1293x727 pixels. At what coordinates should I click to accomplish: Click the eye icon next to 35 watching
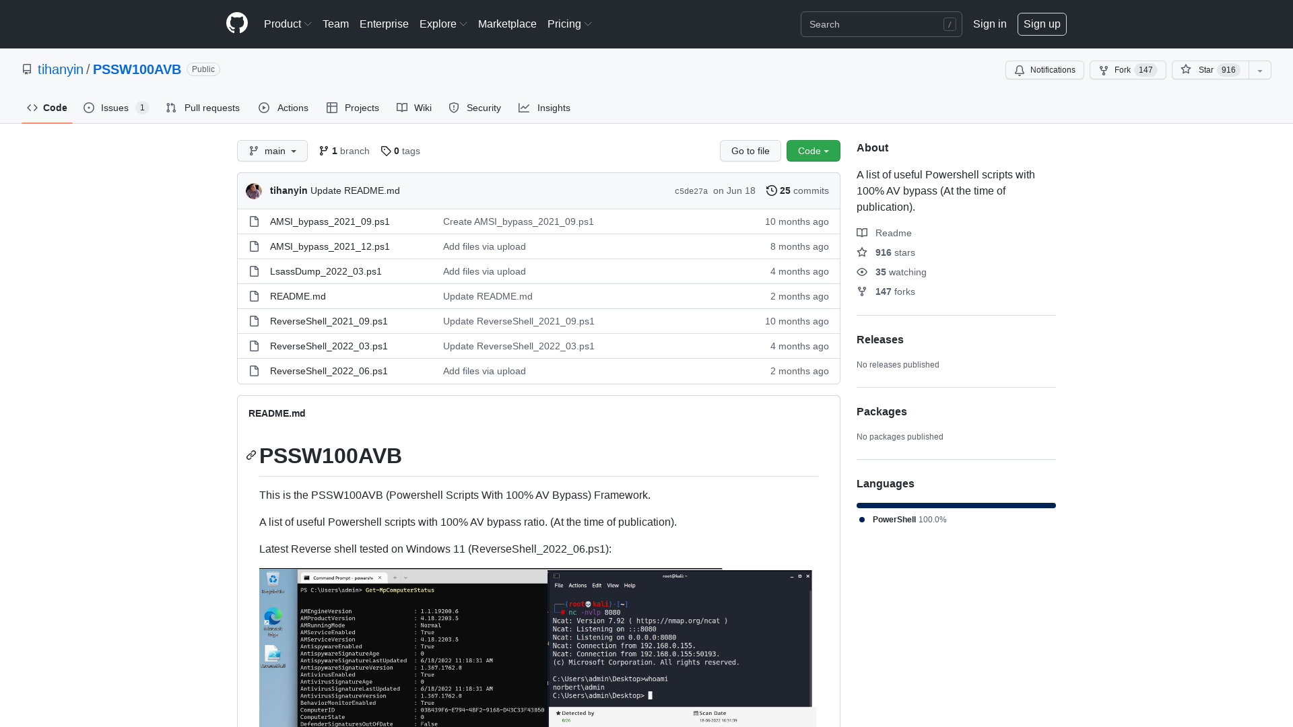[862, 272]
